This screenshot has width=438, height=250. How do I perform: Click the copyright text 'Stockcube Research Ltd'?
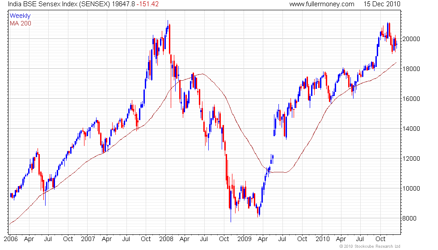[x=377, y=246]
